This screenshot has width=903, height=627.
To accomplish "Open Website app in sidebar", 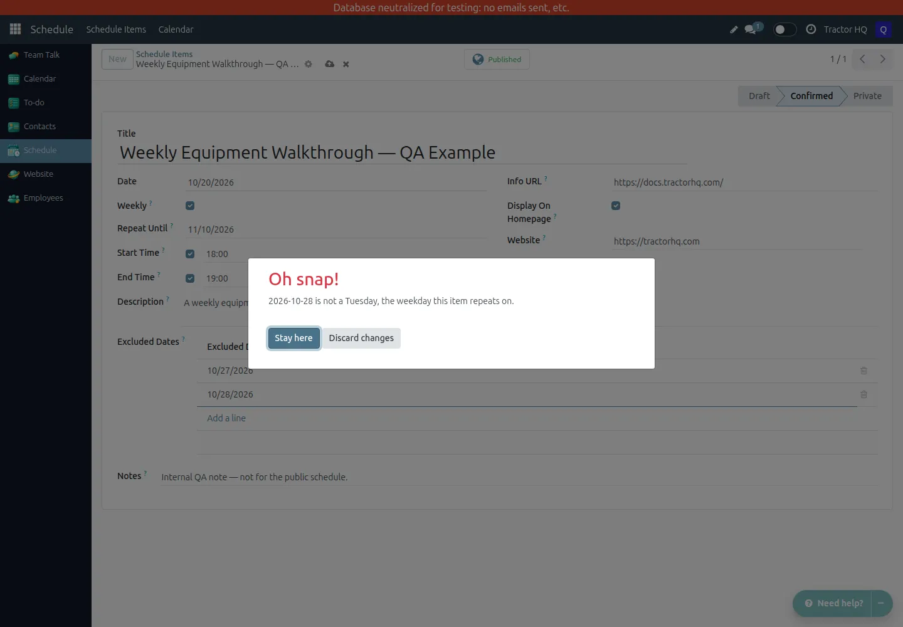I will pos(46,174).
